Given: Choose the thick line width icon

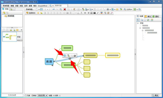Looking at the screenshot, I should tap(95, 13).
